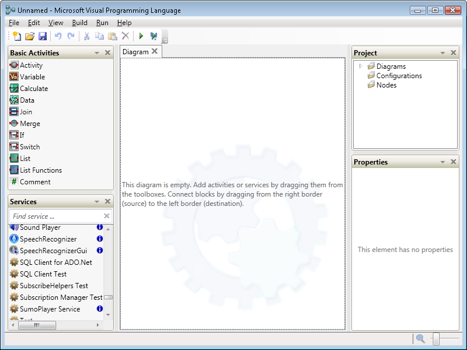Start the diagram with the green Run arrow
Screen dimensions: 467x350
click(141, 36)
